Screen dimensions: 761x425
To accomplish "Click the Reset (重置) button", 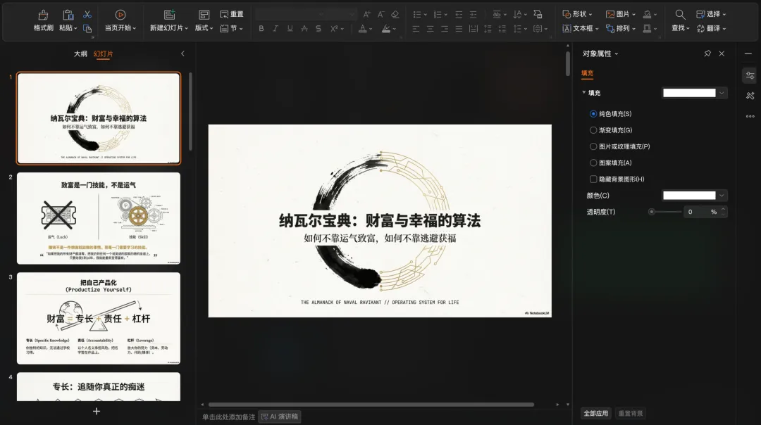I will [232, 14].
